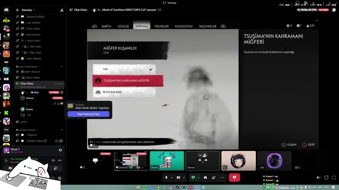Open Devran's live stream thumbnail
339x190 pixels.
[x=131, y=161]
